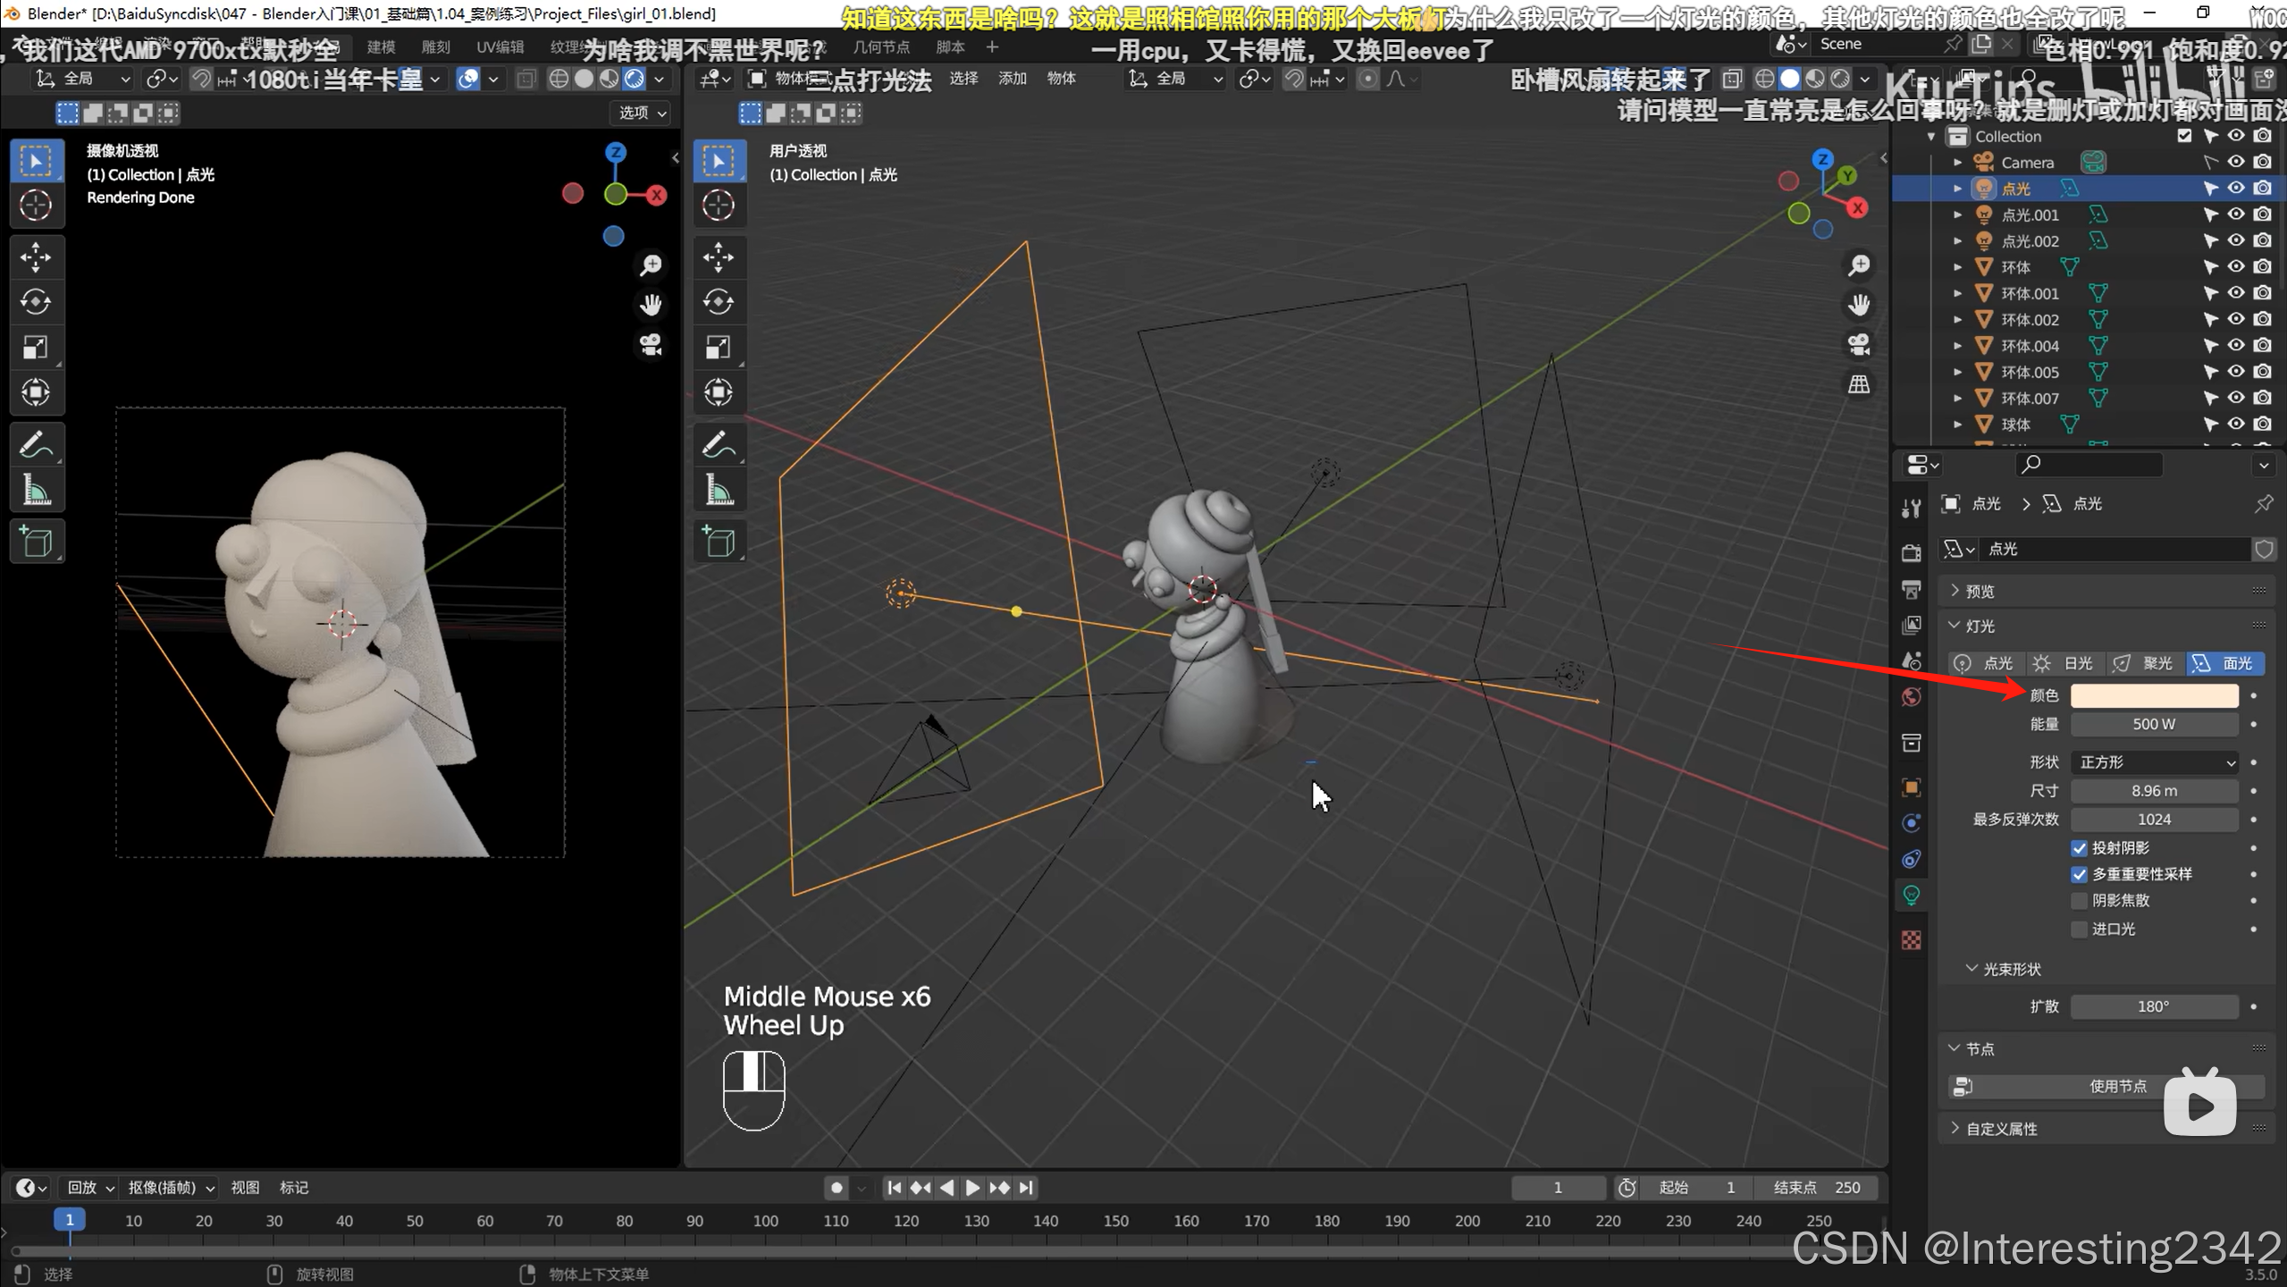
Task: Hide 点光.001 with eye icon in outliner
Action: pos(2236,214)
